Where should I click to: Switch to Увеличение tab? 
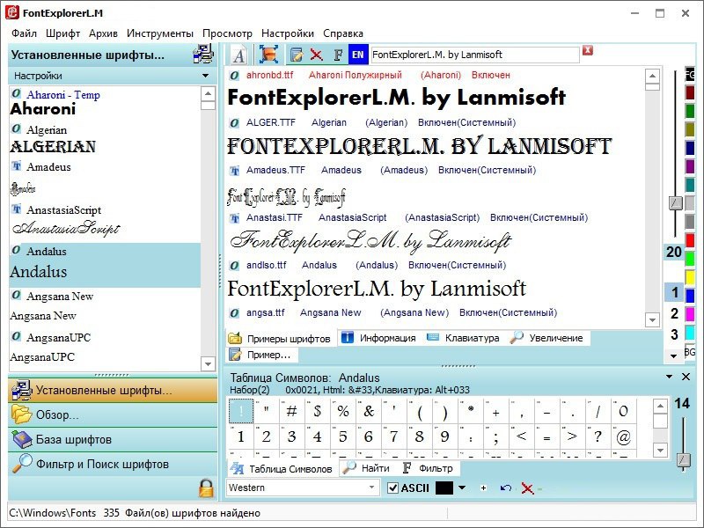click(x=546, y=338)
